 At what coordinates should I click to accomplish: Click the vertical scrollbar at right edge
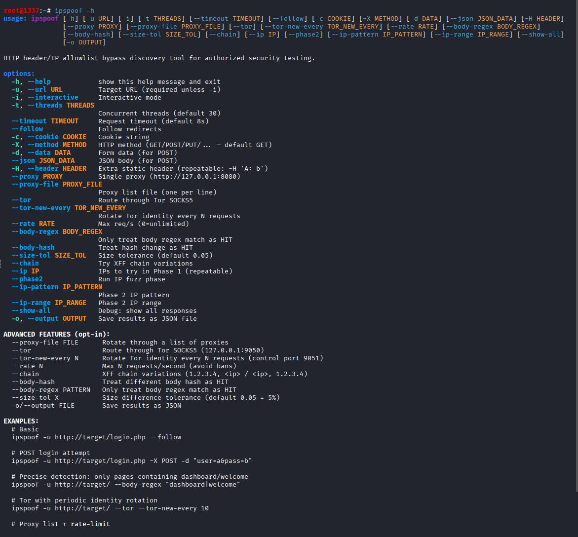[577, 246]
